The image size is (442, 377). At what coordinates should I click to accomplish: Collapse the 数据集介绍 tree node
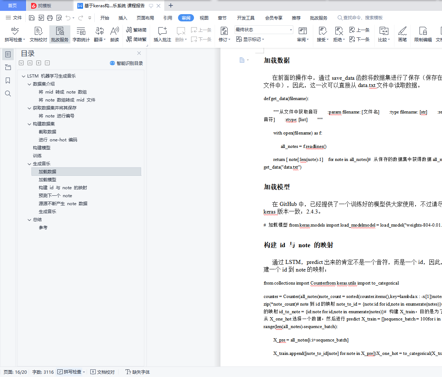coord(29,84)
